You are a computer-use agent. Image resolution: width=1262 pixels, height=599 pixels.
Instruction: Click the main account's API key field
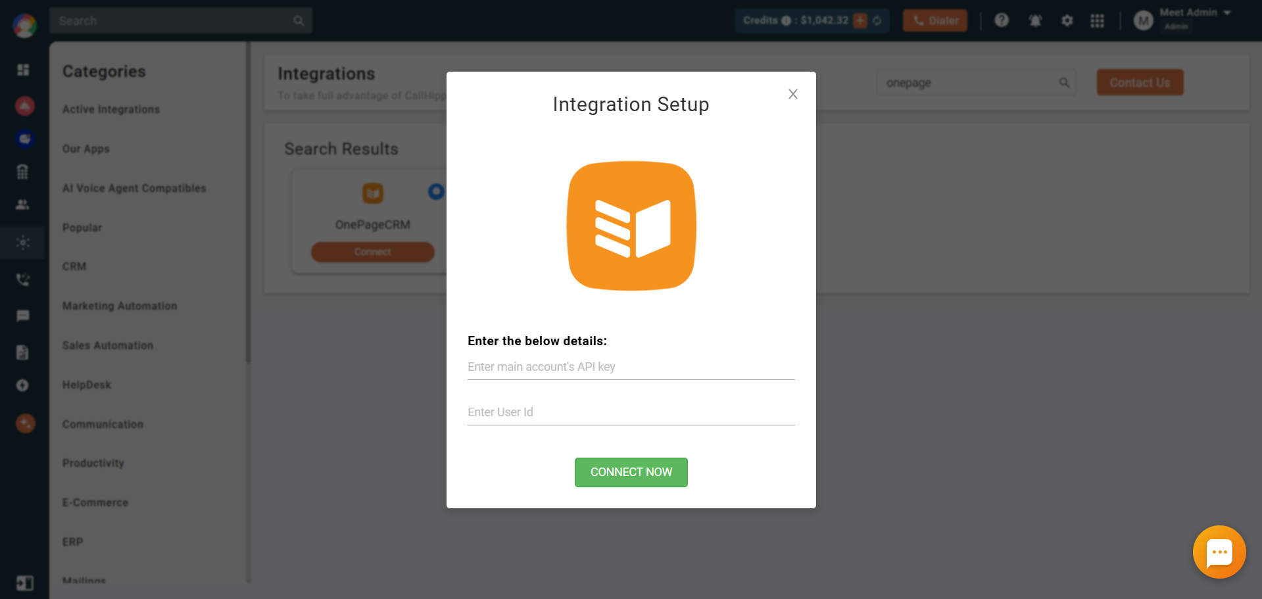[631, 367]
